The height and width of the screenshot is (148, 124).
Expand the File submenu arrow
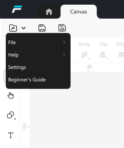(x=64, y=43)
